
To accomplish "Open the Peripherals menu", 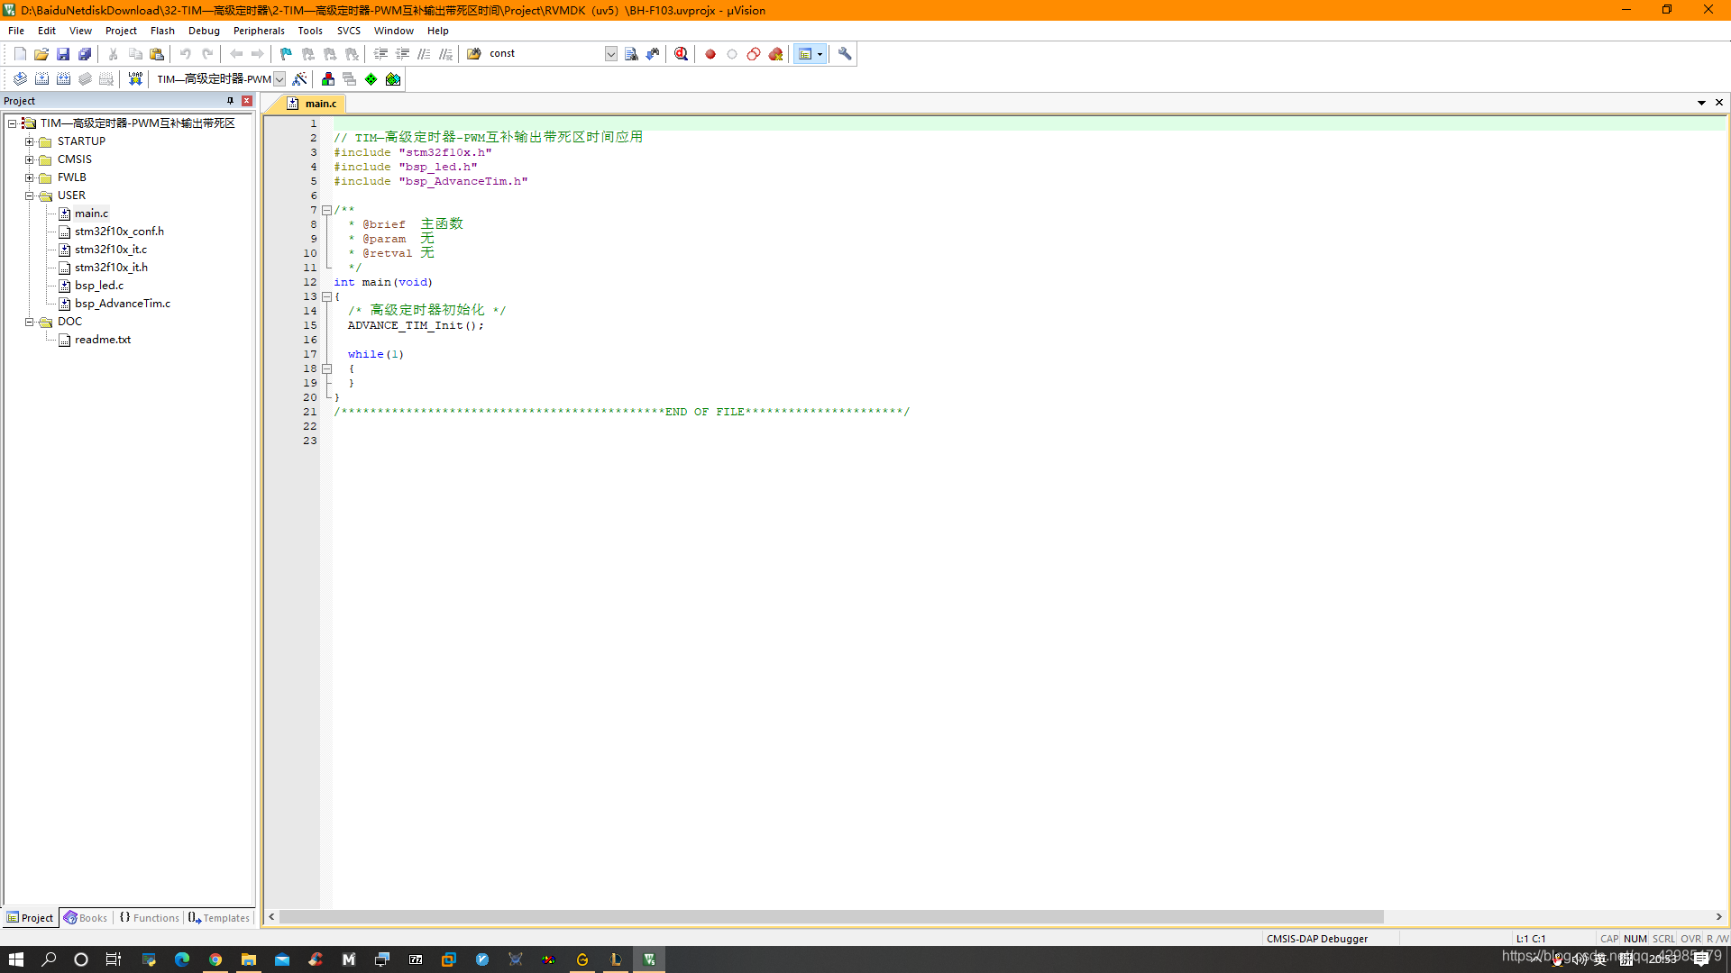I will tap(259, 31).
